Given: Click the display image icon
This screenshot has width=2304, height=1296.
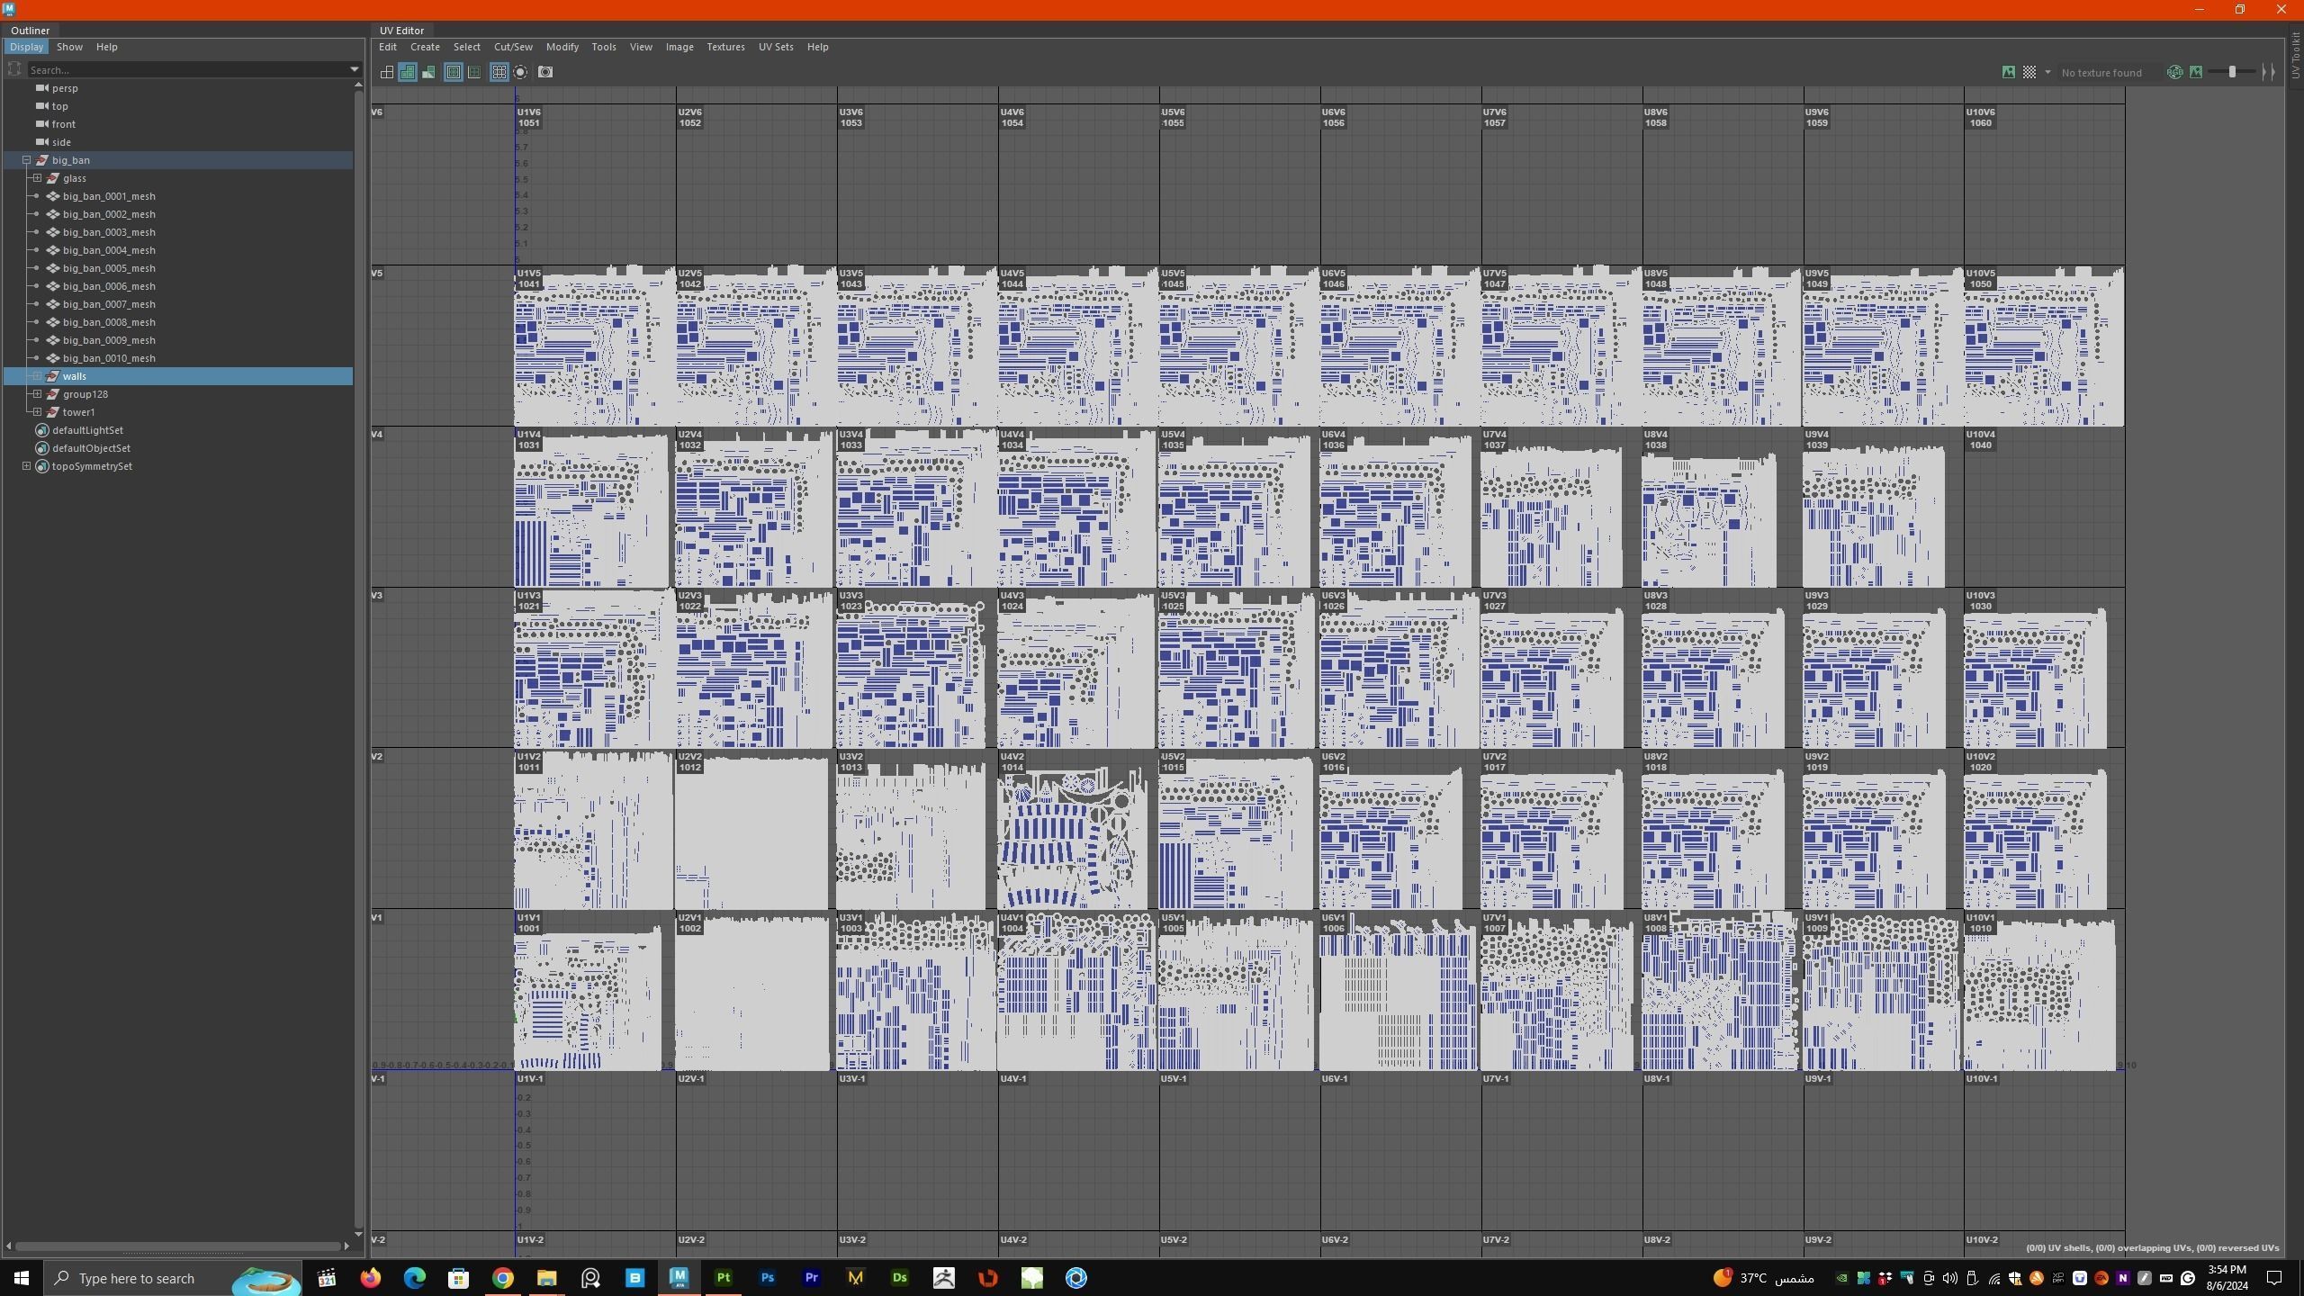Looking at the screenshot, I should (x=2008, y=72).
